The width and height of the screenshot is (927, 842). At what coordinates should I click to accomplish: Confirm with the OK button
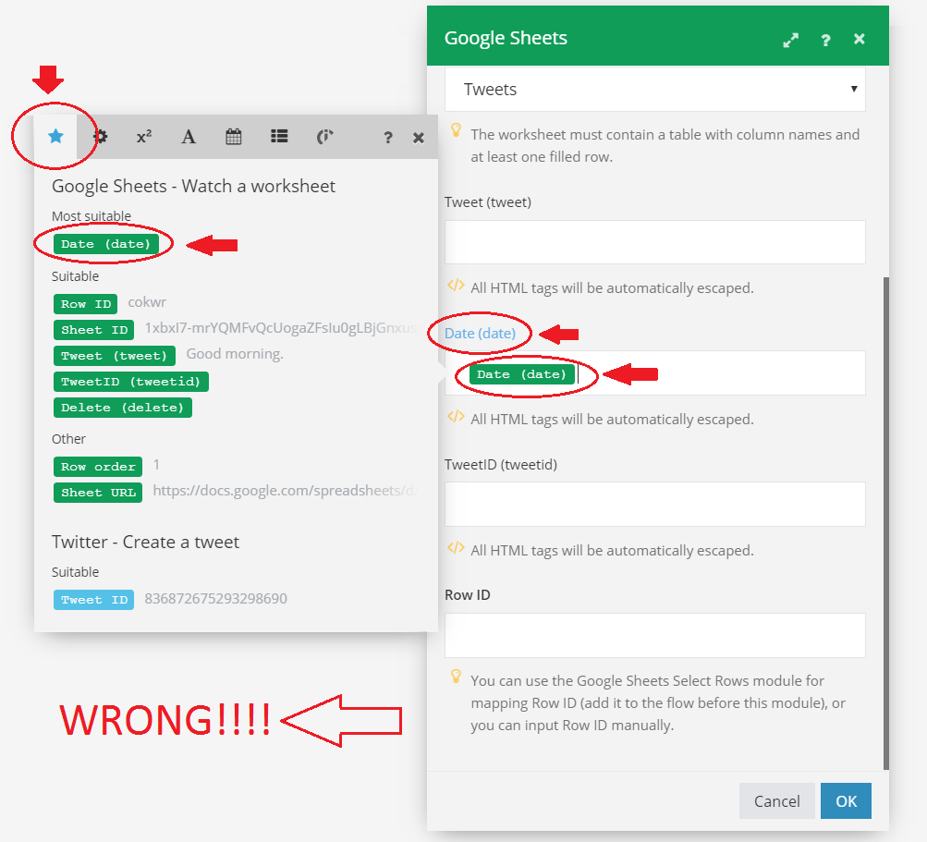coord(846,801)
